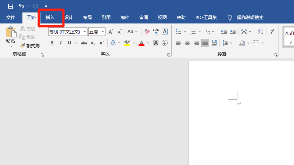
Task: Click the Save icon in title bar
Action: point(10,6)
